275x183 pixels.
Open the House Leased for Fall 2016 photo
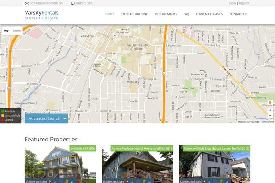coord(214,164)
